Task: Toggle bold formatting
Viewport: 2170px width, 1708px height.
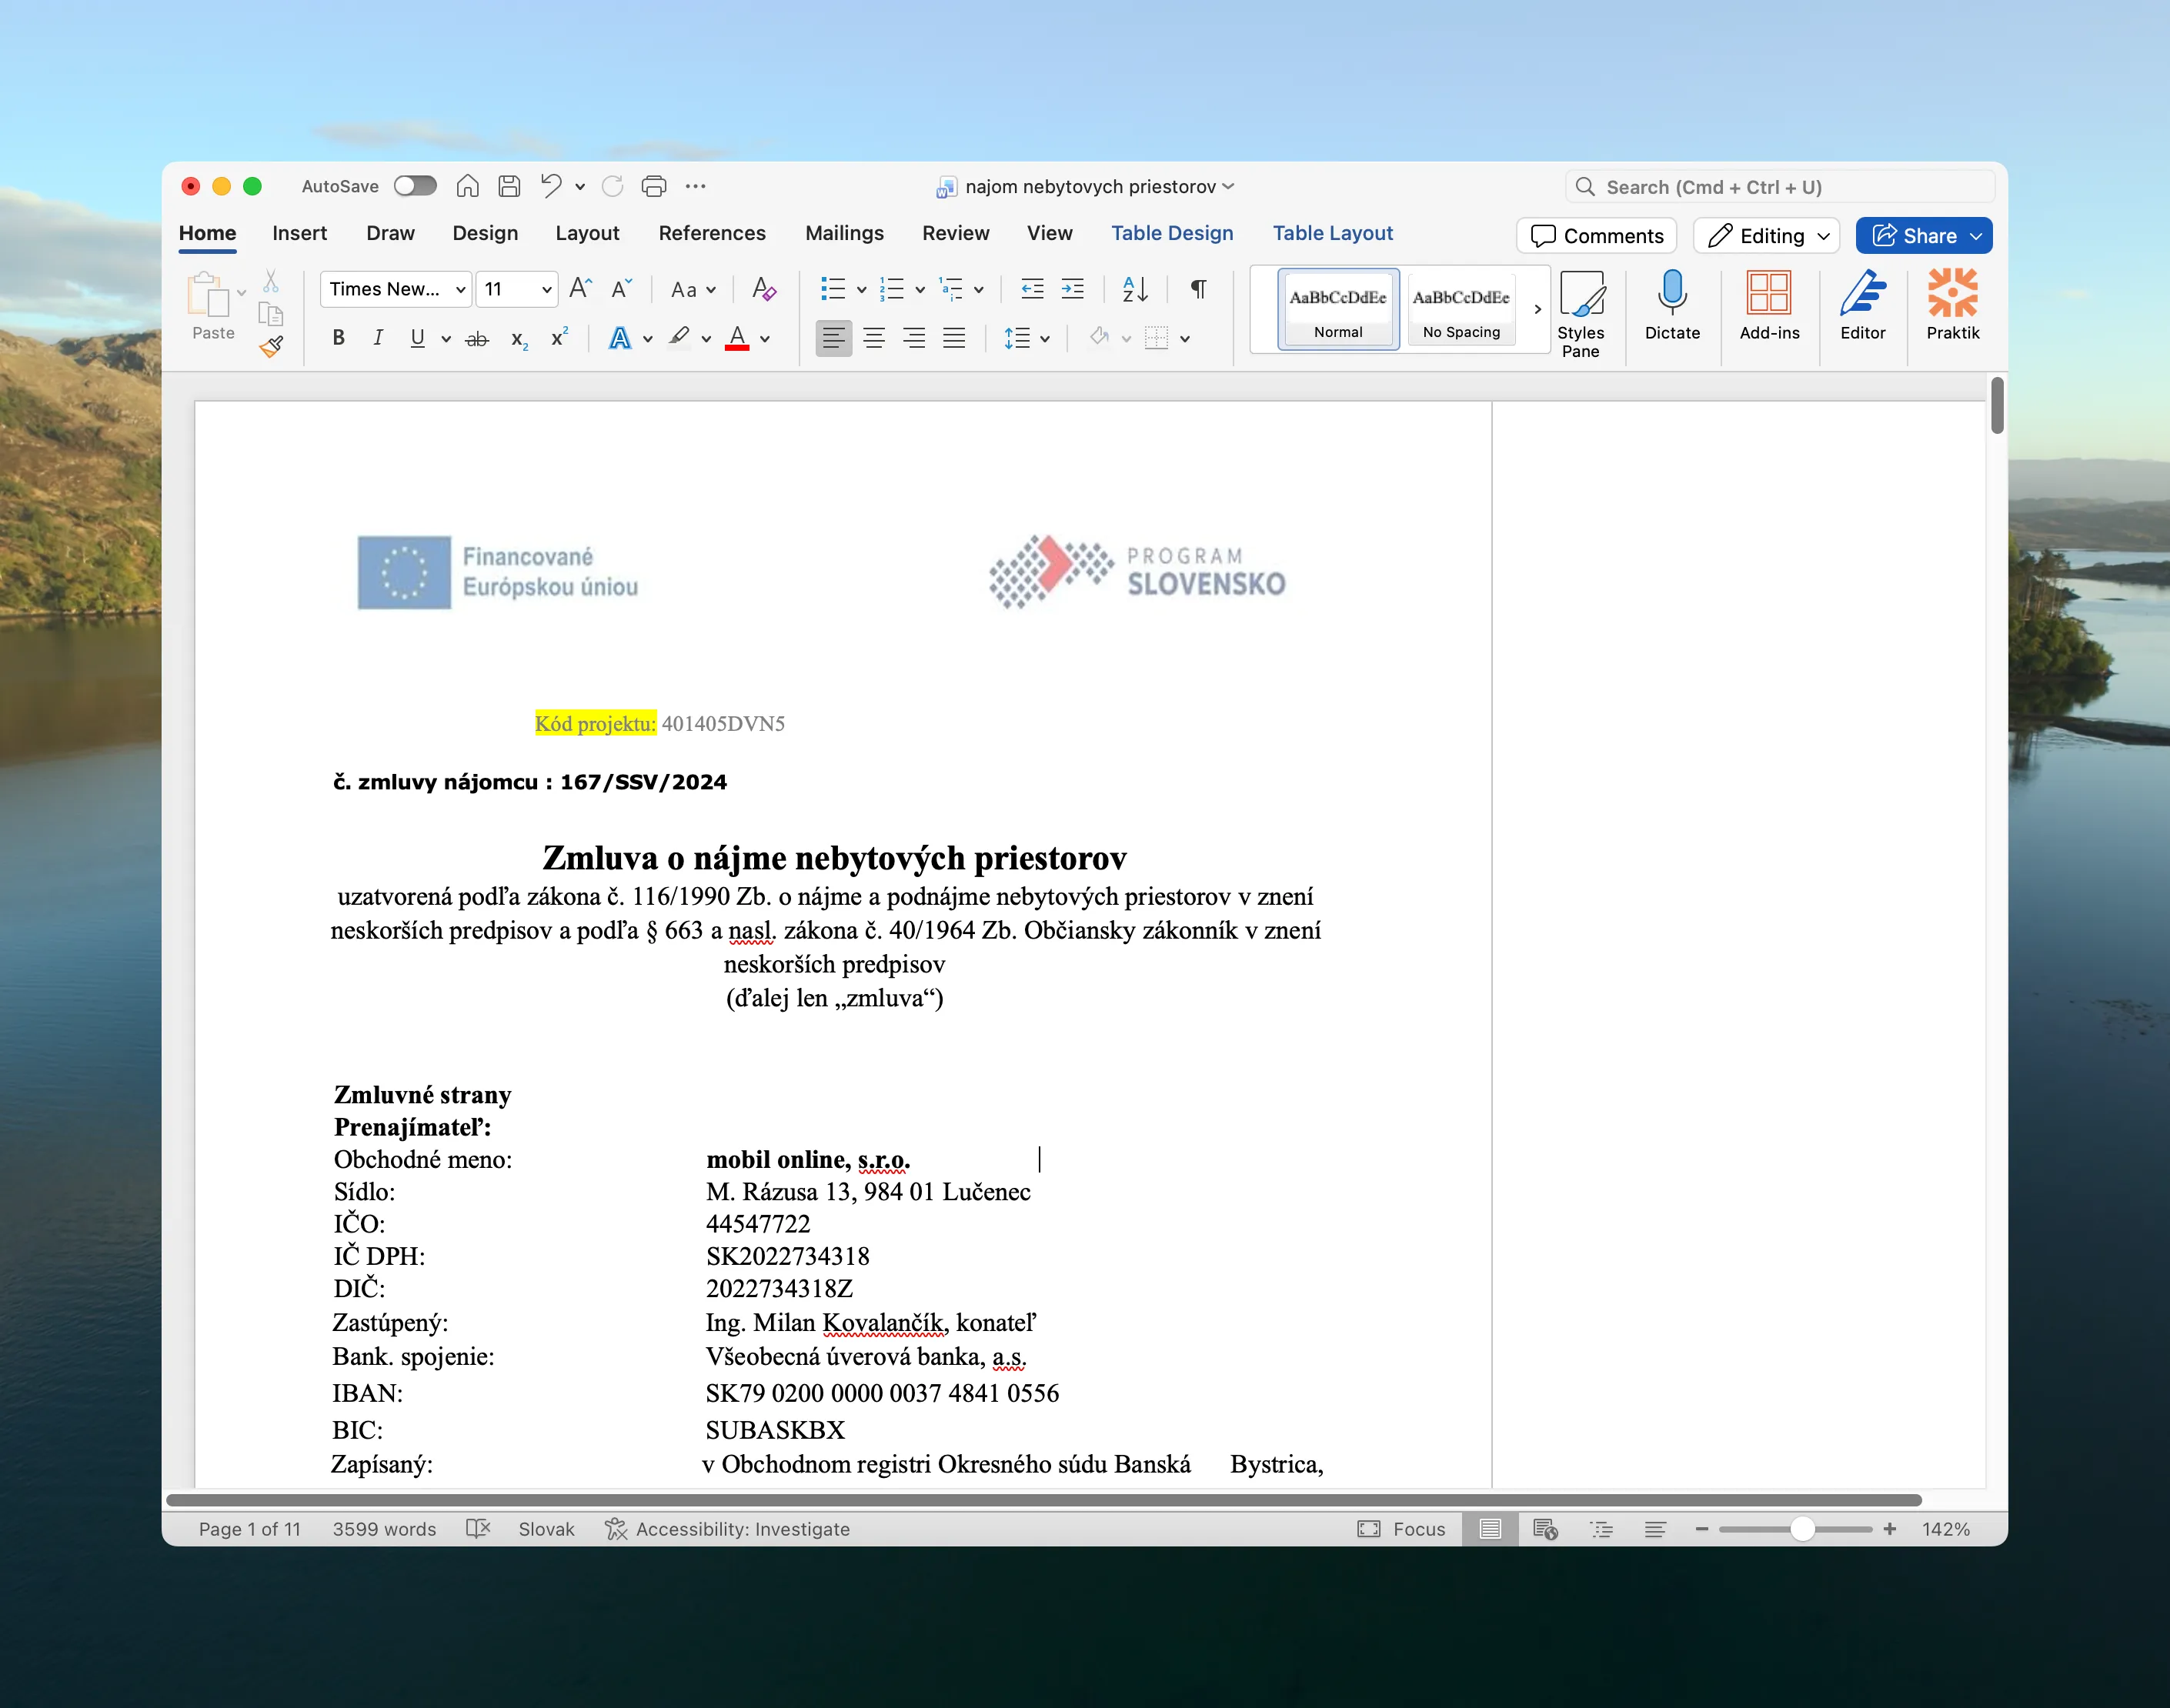Action: (338, 338)
